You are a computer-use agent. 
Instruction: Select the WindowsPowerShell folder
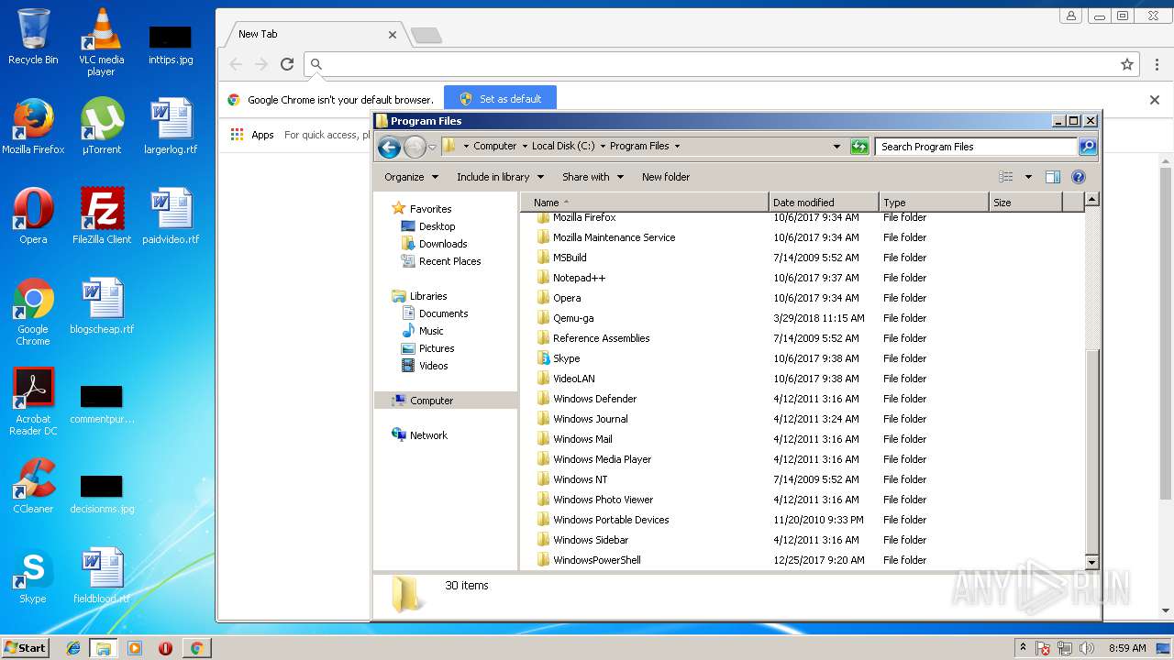click(596, 560)
